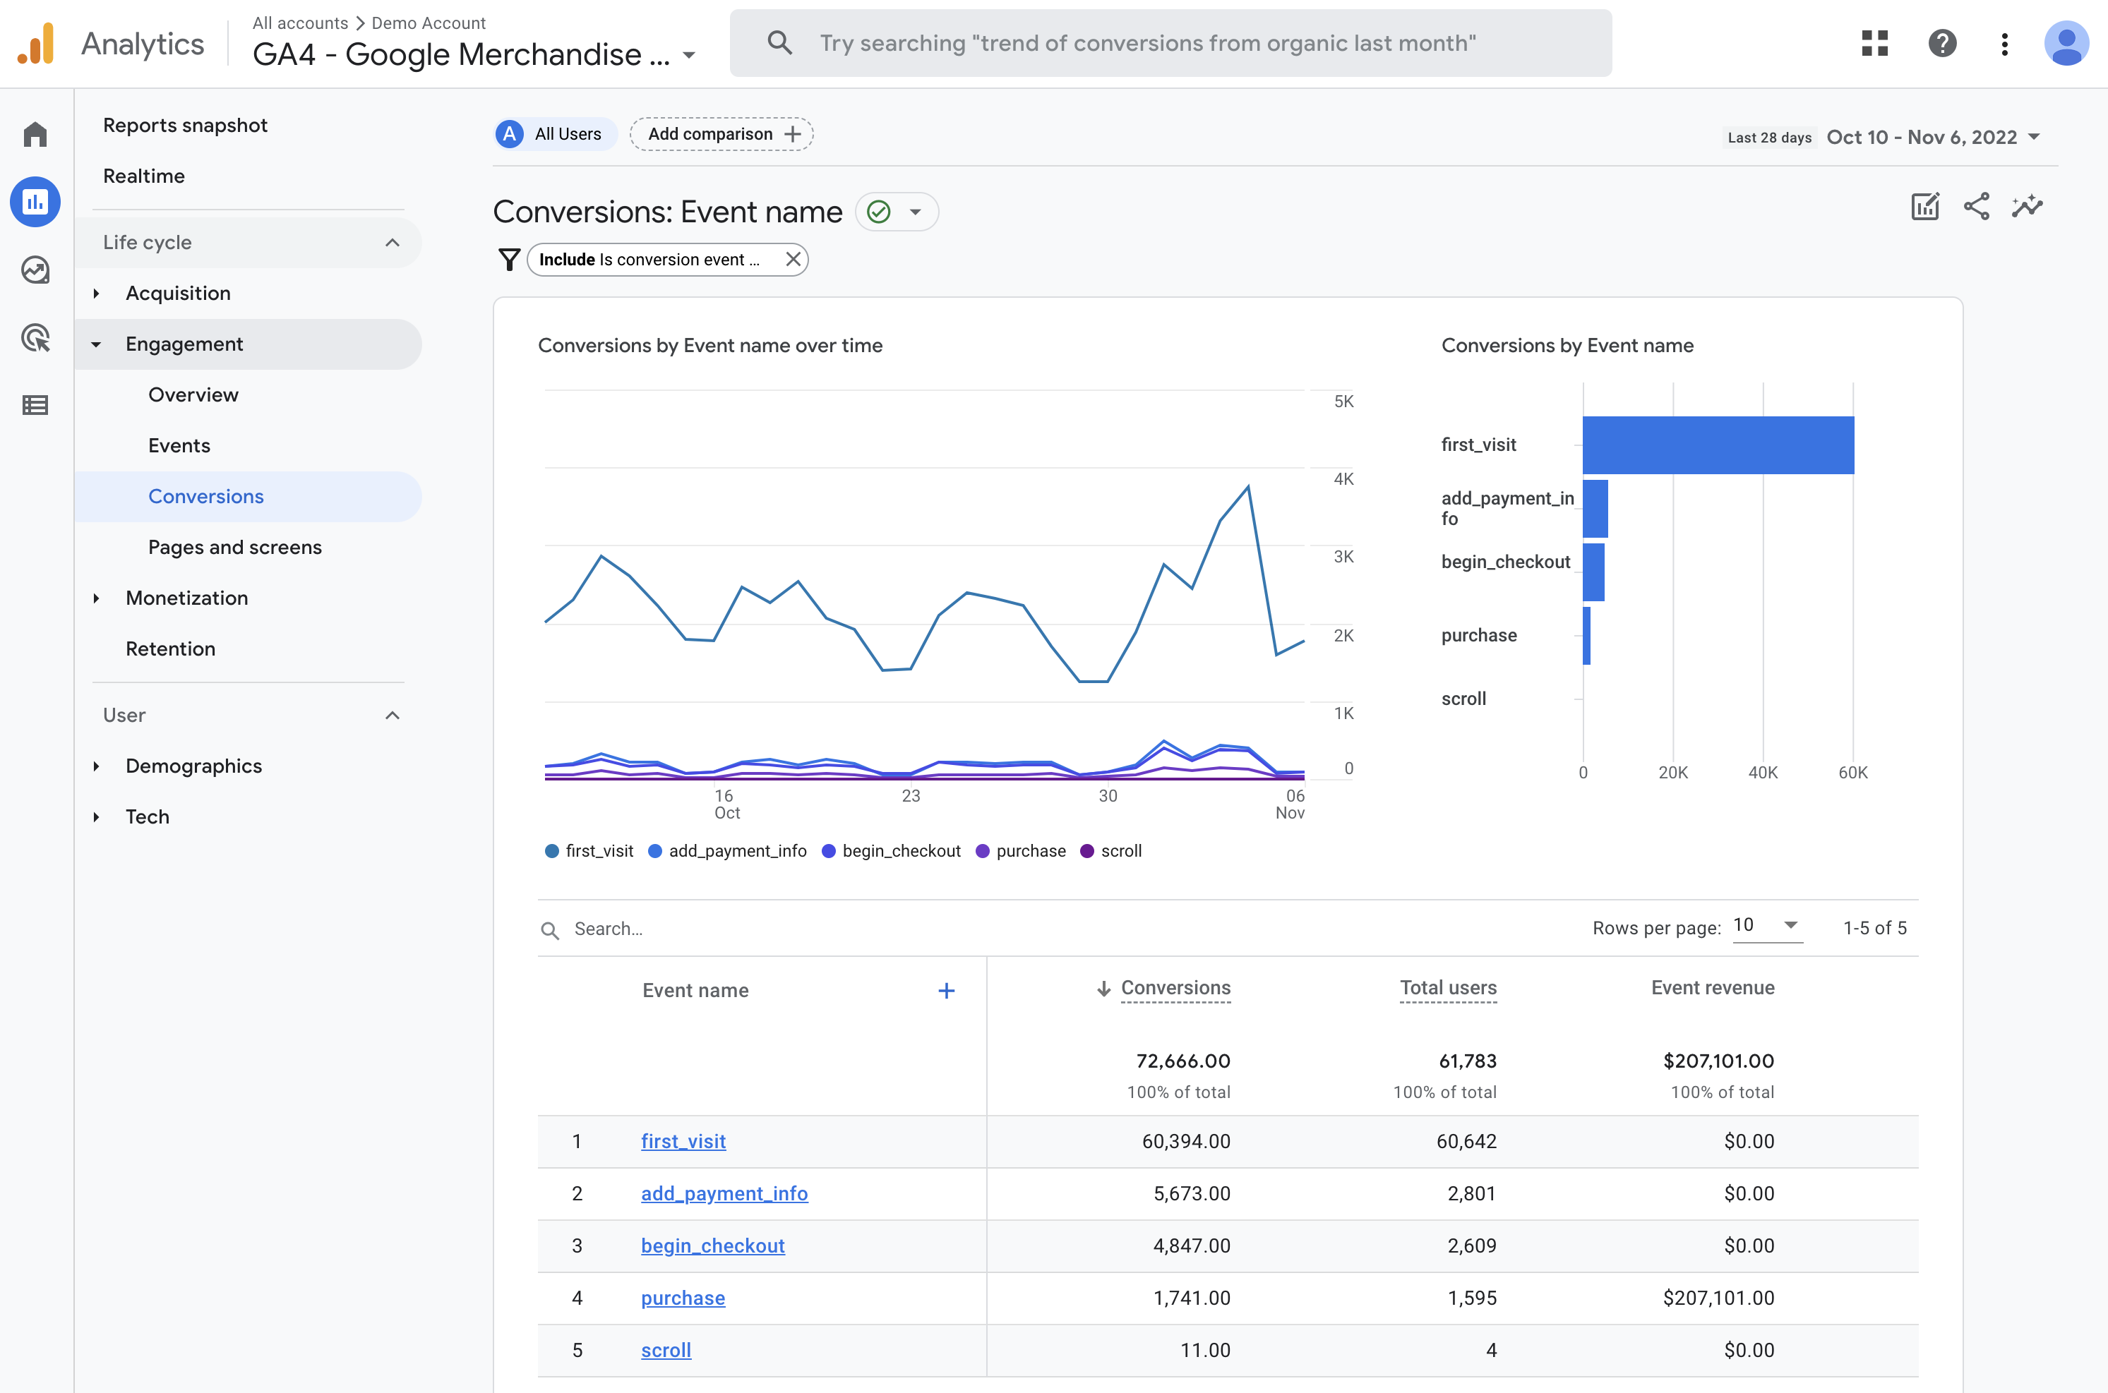Open the Home icon in left rail
The height and width of the screenshot is (1393, 2108).
click(x=35, y=134)
